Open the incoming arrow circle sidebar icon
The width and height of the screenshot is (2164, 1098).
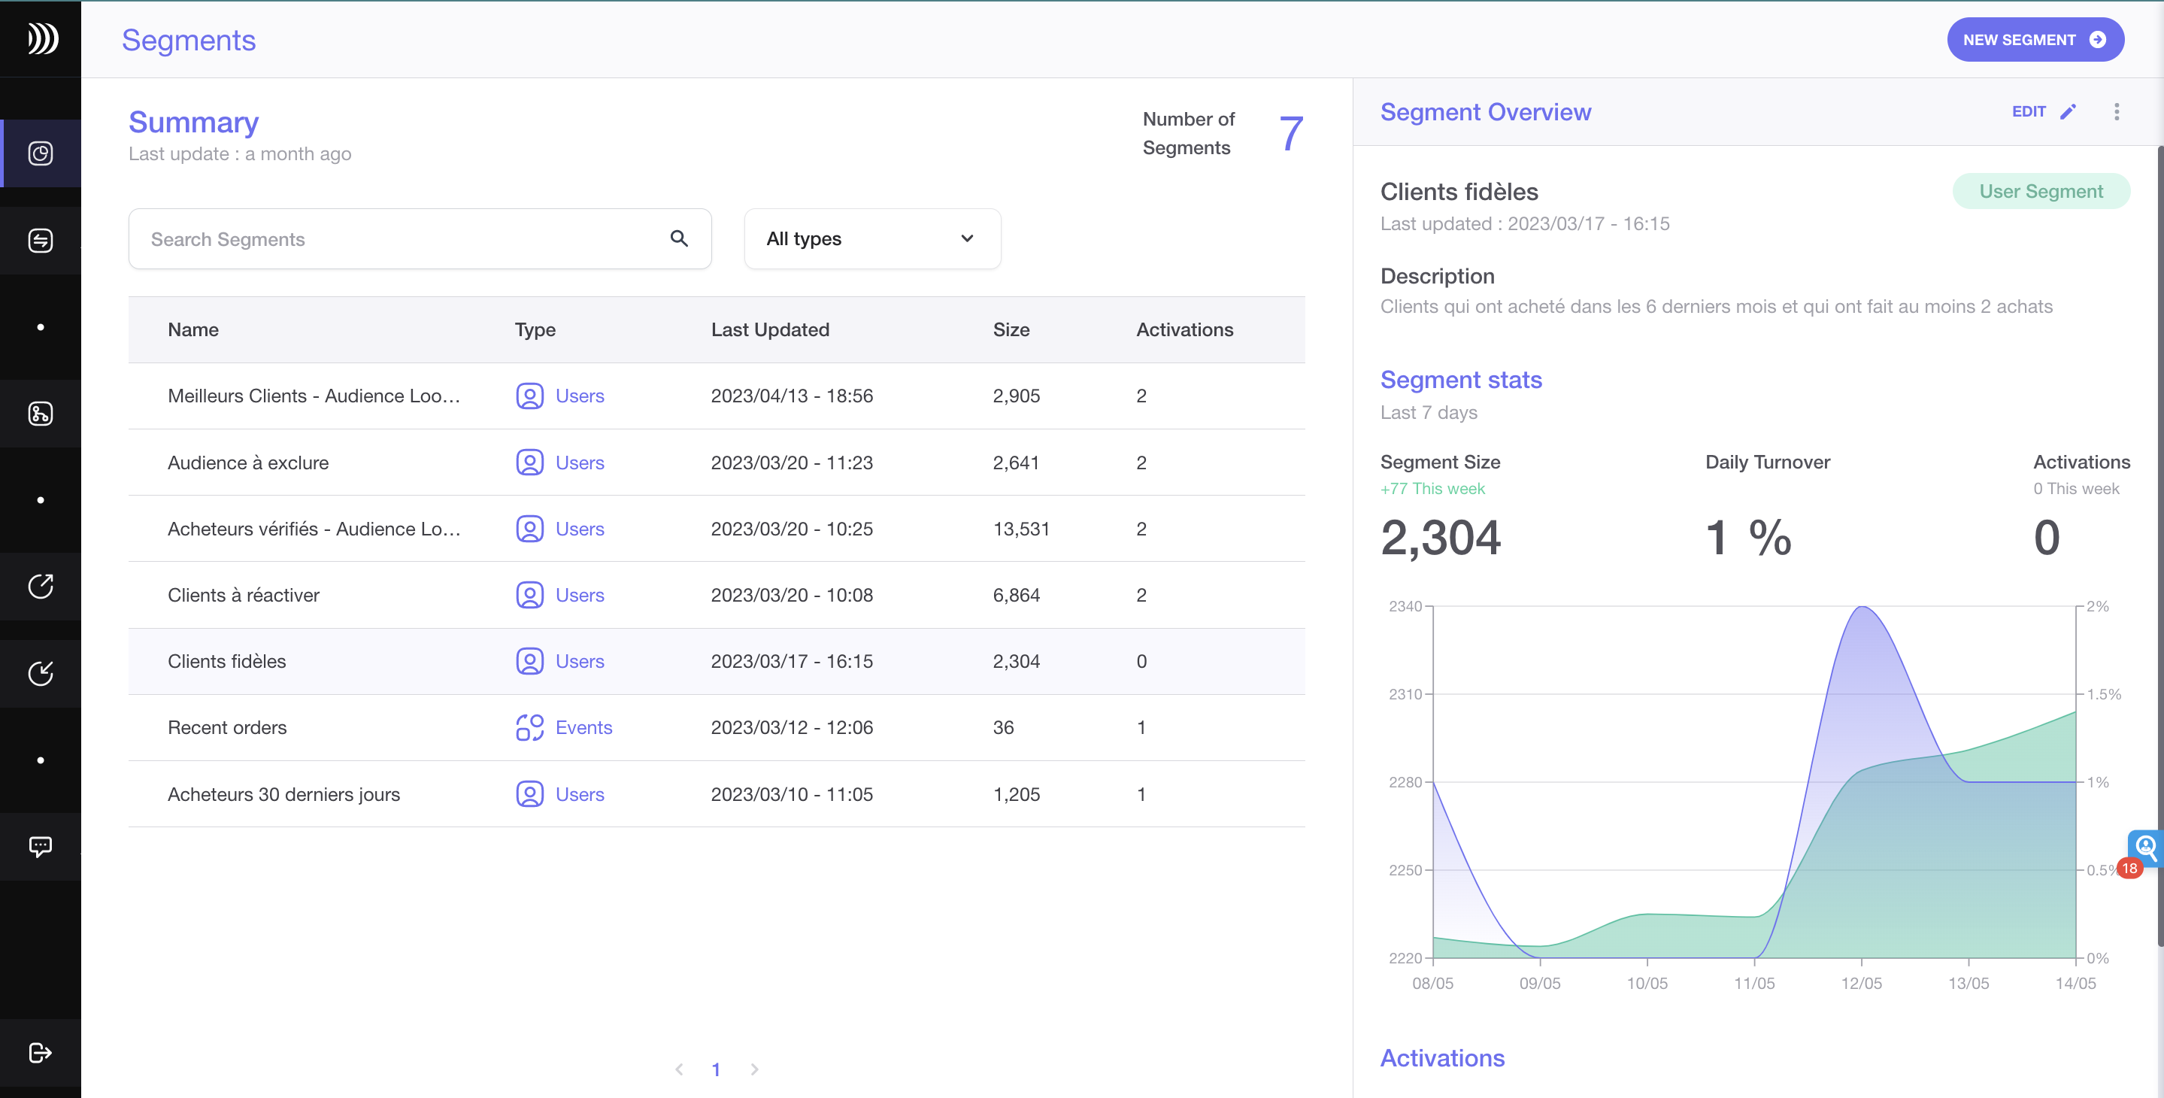(41, 673)
